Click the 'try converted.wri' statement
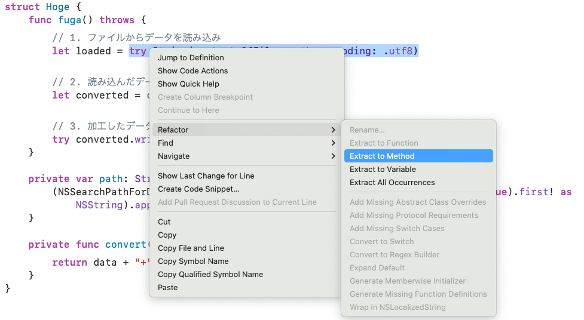 coord(100,140)
